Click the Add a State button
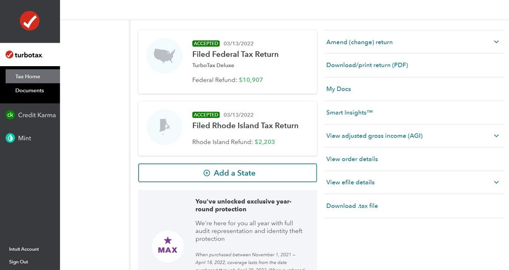 [228, 173]
